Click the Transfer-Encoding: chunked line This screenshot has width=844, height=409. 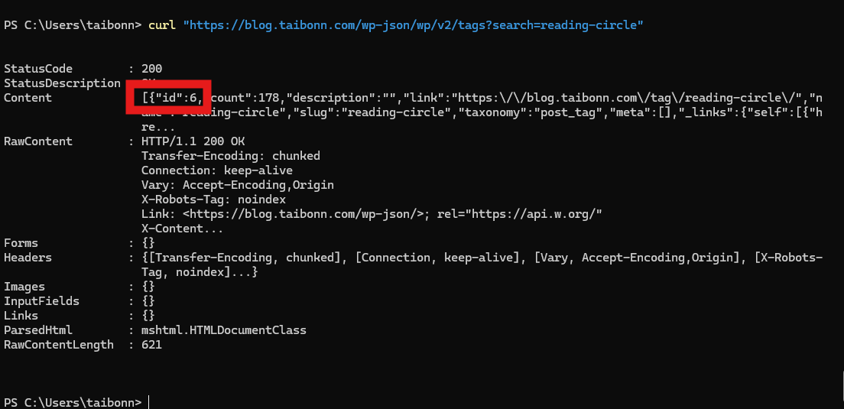click(231, 156)
